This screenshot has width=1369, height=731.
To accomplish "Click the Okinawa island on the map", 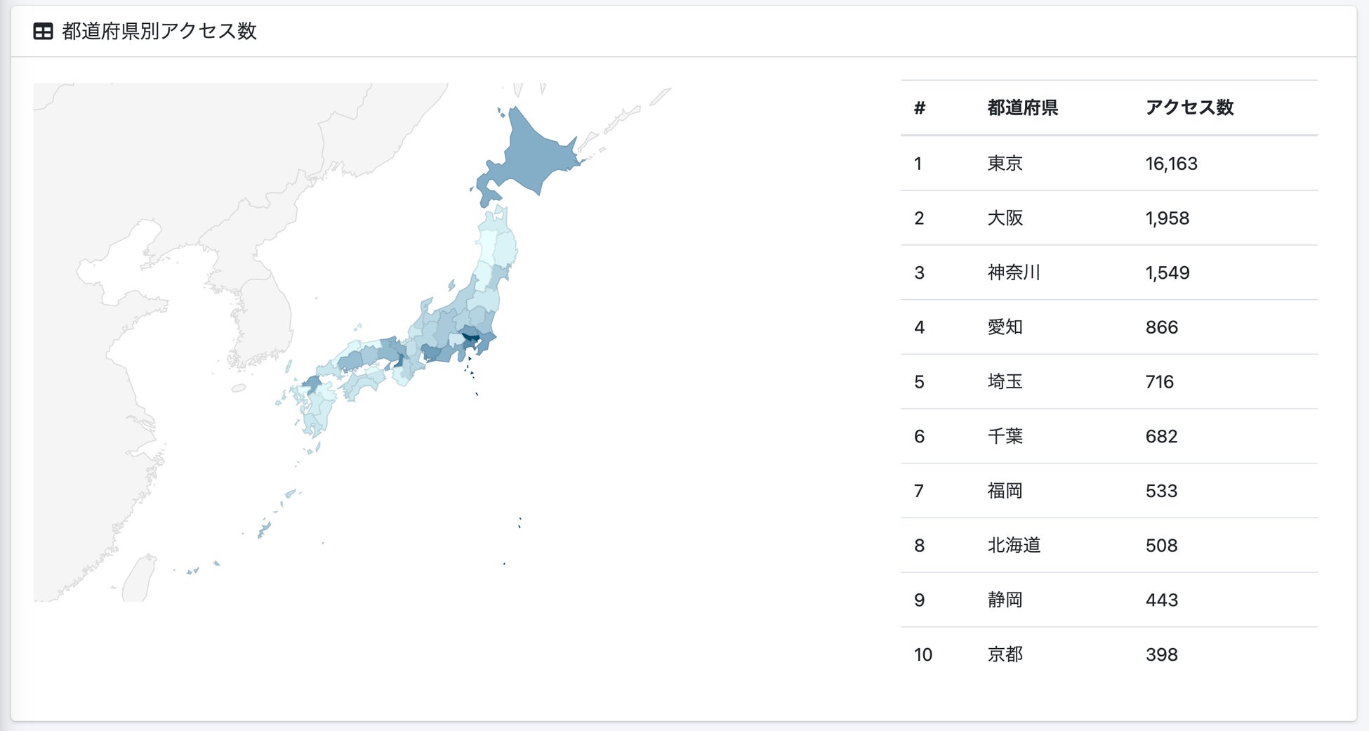I will point(264,529).
